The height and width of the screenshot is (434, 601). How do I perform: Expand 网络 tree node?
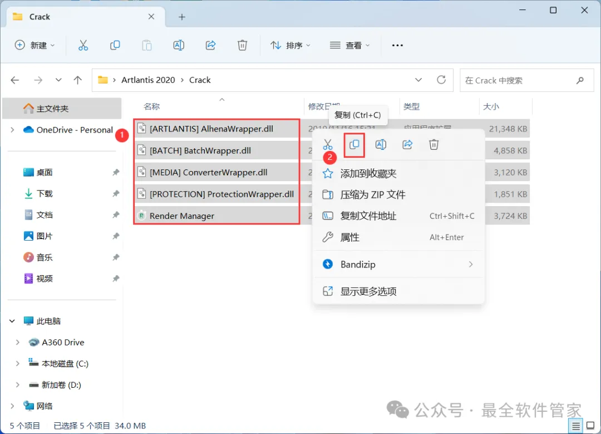[12, 406]
